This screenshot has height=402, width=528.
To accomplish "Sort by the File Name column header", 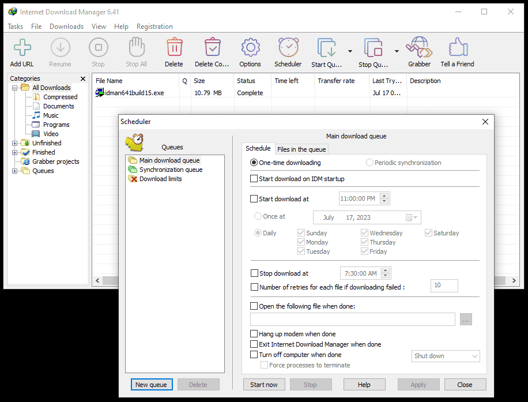I will tap(135, 81).
